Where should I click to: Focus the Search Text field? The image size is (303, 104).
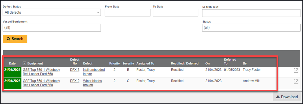251,13
